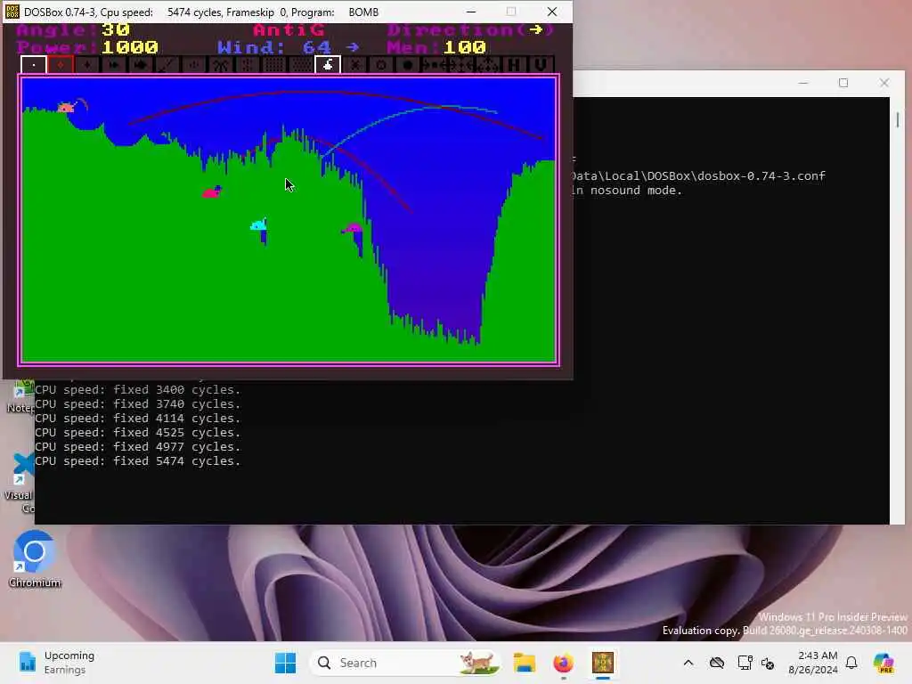Close the background console window
This screenshot has height=684, width=912.
point(884,83)
